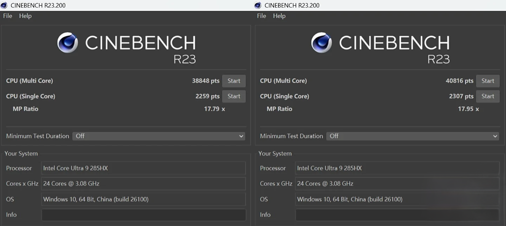
Task: Start Single Core test in left window
Action: pos(234,96)
